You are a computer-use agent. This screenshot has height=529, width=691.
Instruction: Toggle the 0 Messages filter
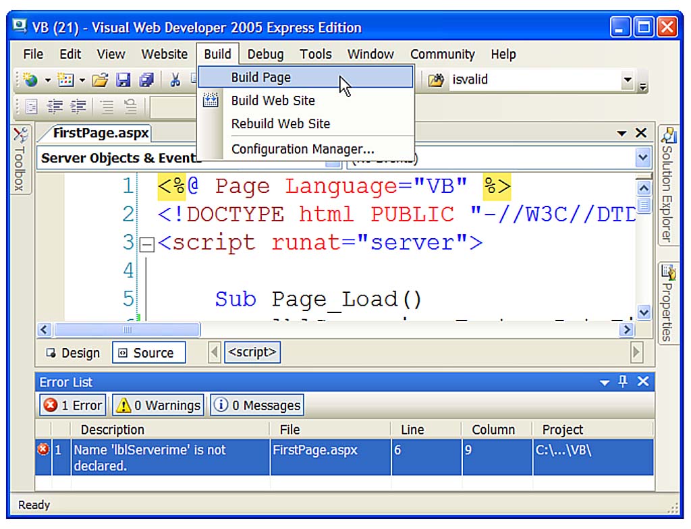point(257,405)
